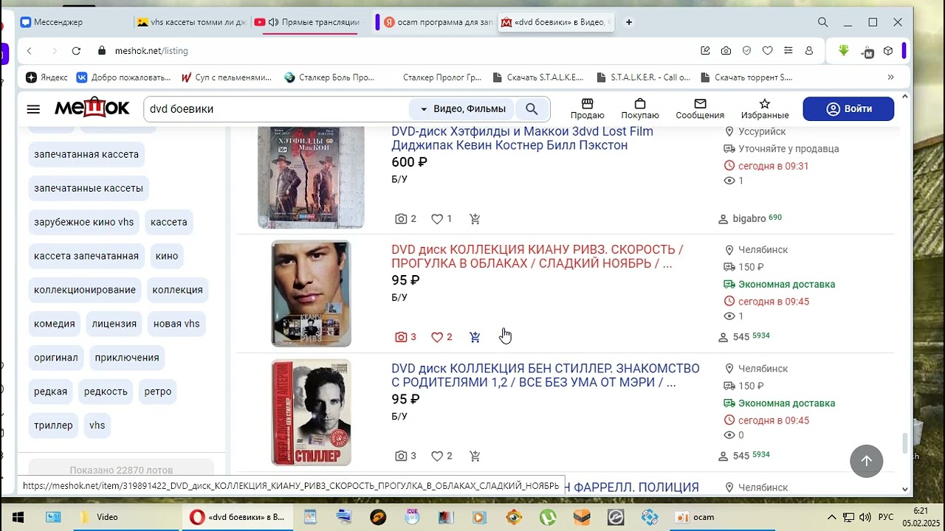The image size is (945, 531).
Task: Open photos of Киану Ривз lot
Action: coord(405,337)
